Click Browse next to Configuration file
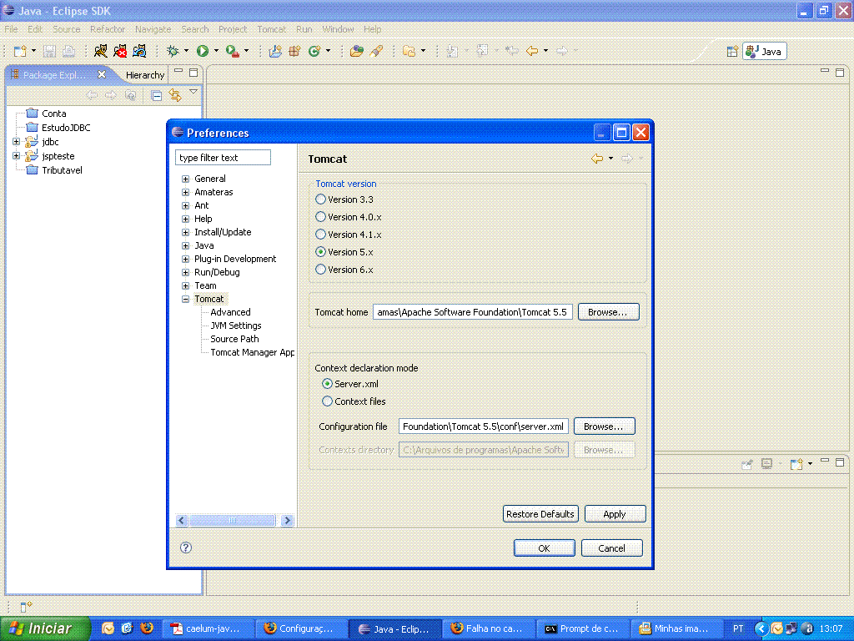Screen dimensions: 854x641 click(604, 426)
